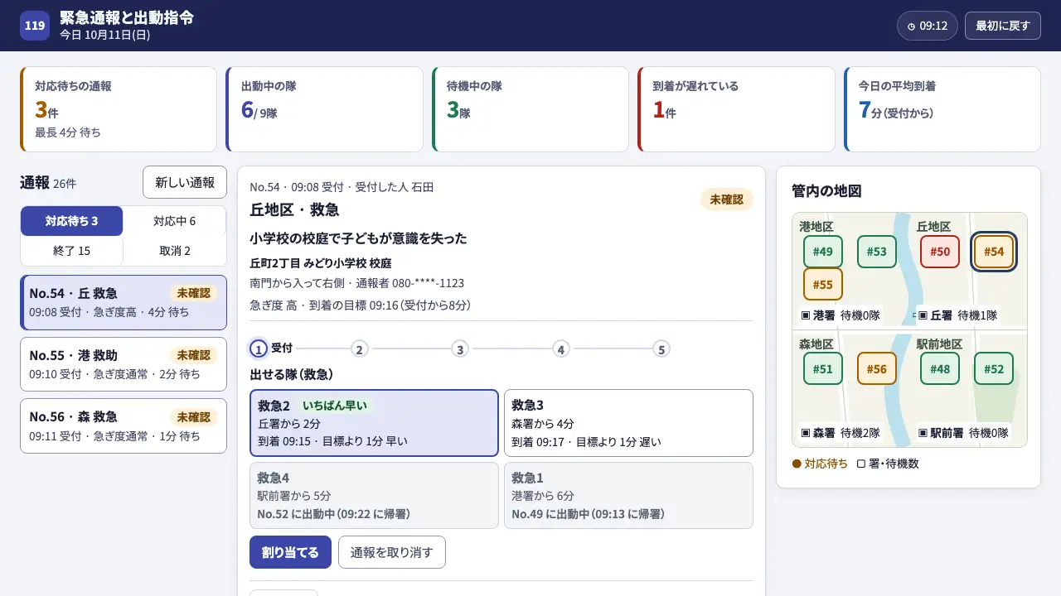
Task: Switch to the 終了 15 tab
Action: [x=72, y=251]
